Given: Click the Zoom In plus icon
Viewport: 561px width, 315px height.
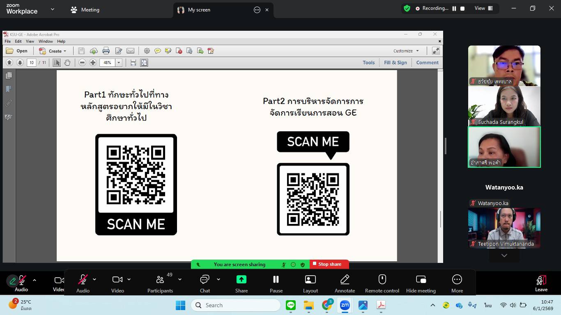Looking at the screenshot, I should (93, 63).
